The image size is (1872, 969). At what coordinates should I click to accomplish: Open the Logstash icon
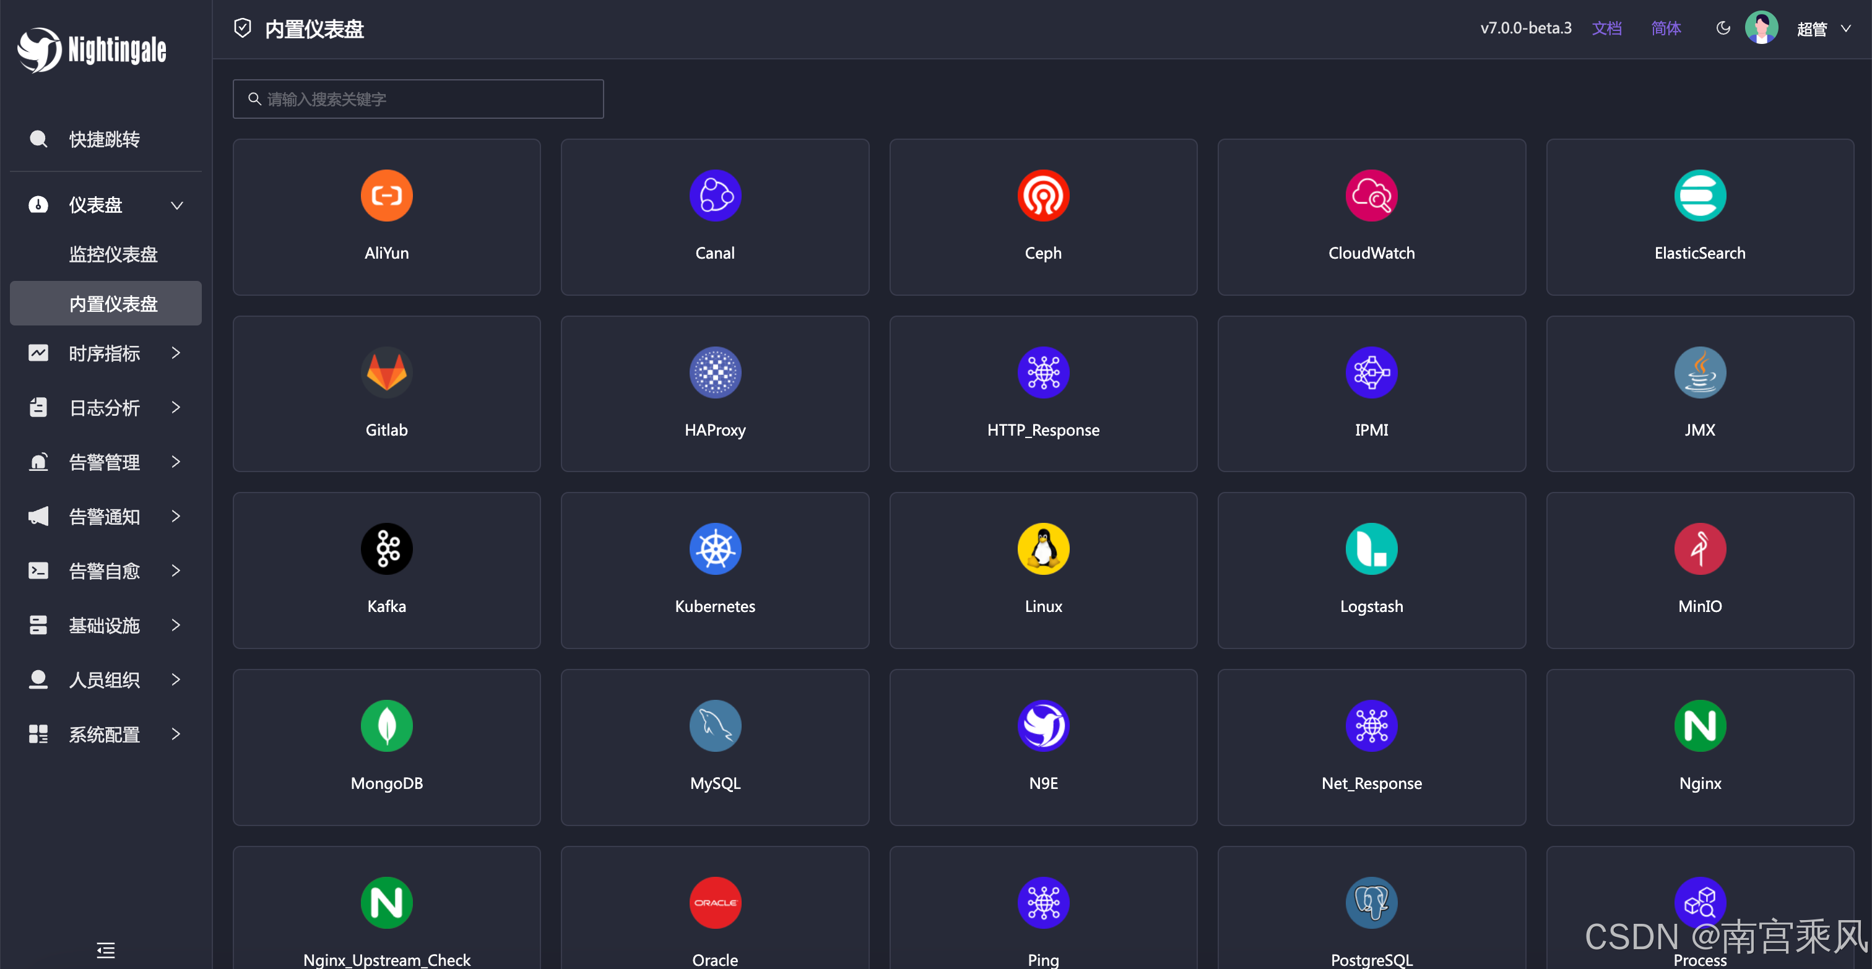(1371, 548)
